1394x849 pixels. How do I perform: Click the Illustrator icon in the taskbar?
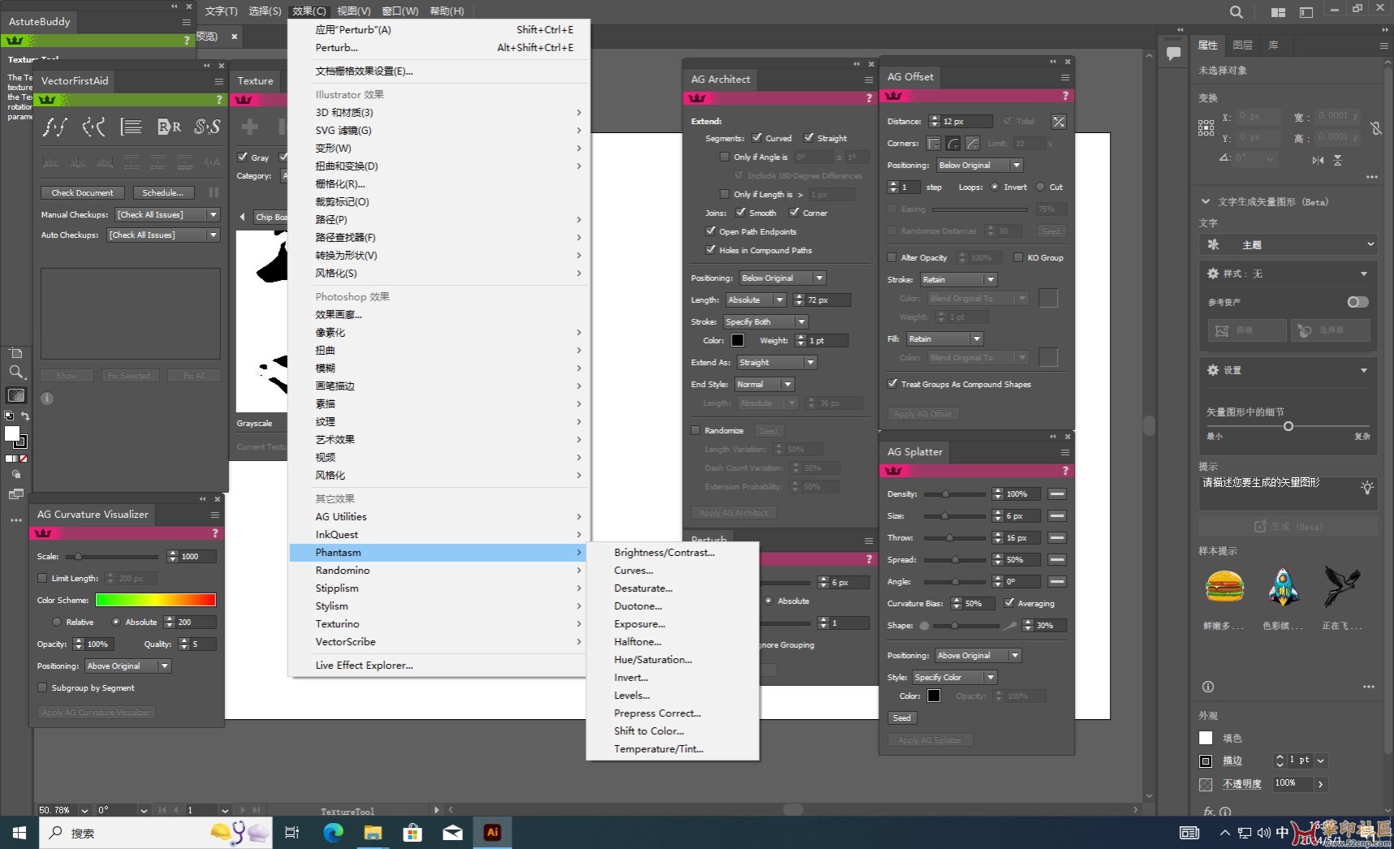coord(492,833)
